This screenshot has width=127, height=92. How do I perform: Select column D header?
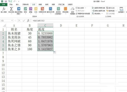click(61, 25)
